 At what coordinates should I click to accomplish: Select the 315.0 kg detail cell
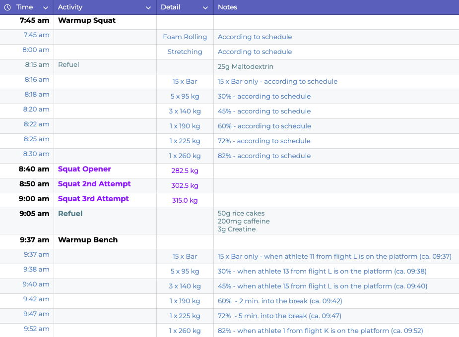(x=185, y=201)
